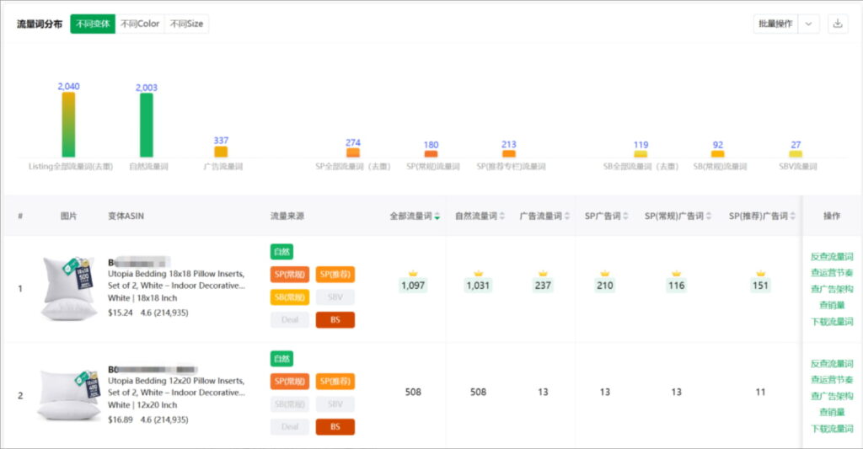The height and width of the screenshot is (449, 863).
Task: Sort by SP广告词 column arrow
Action: click(626, 216)
